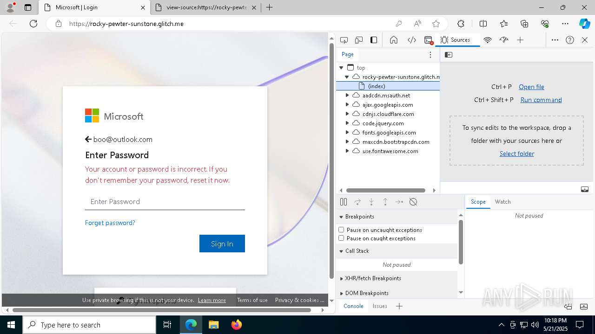Open the DevTools Welcome home icon

click(x=394, y=40)
